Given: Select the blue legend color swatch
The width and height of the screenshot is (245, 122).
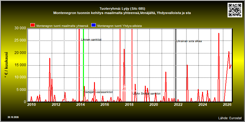Looking at the screenshot, I should click(x=94, y=25).
